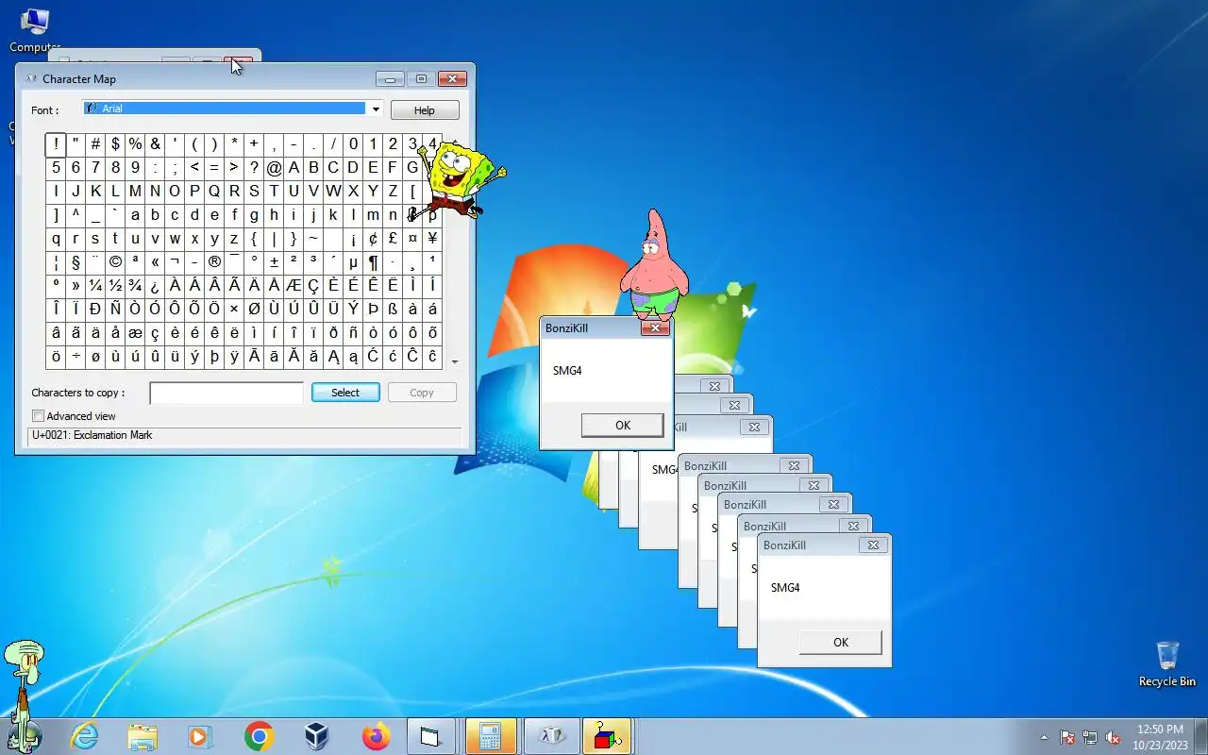This screenshot has height=755, width=1208.
Task: Select the ¾ three-quarters fraction cell
Action: 135,286
